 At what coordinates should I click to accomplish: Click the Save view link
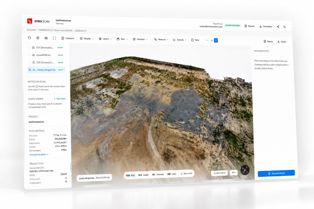coord(60,98)
